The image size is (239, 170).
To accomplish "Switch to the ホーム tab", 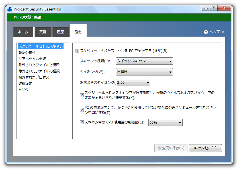I will [23, 32].
